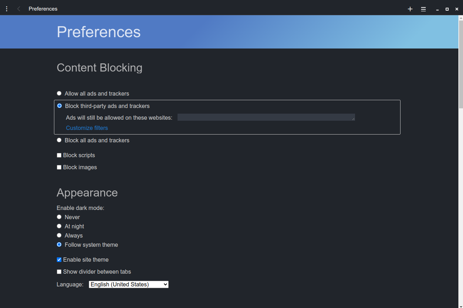Select "Follow system theme" for dark mode
Viewport: 463px width, 308px height.
59,244
